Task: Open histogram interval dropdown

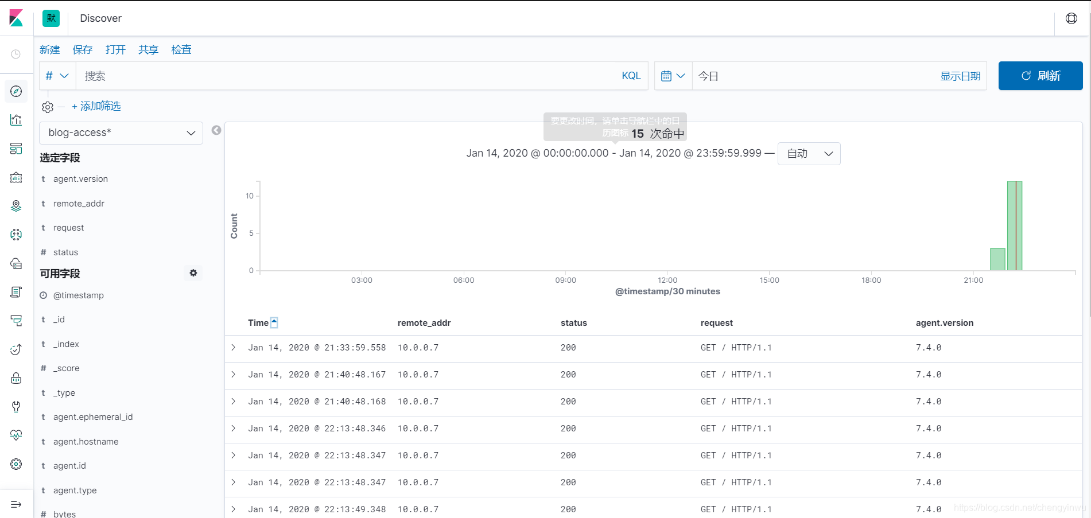Action: click(809, 154)
